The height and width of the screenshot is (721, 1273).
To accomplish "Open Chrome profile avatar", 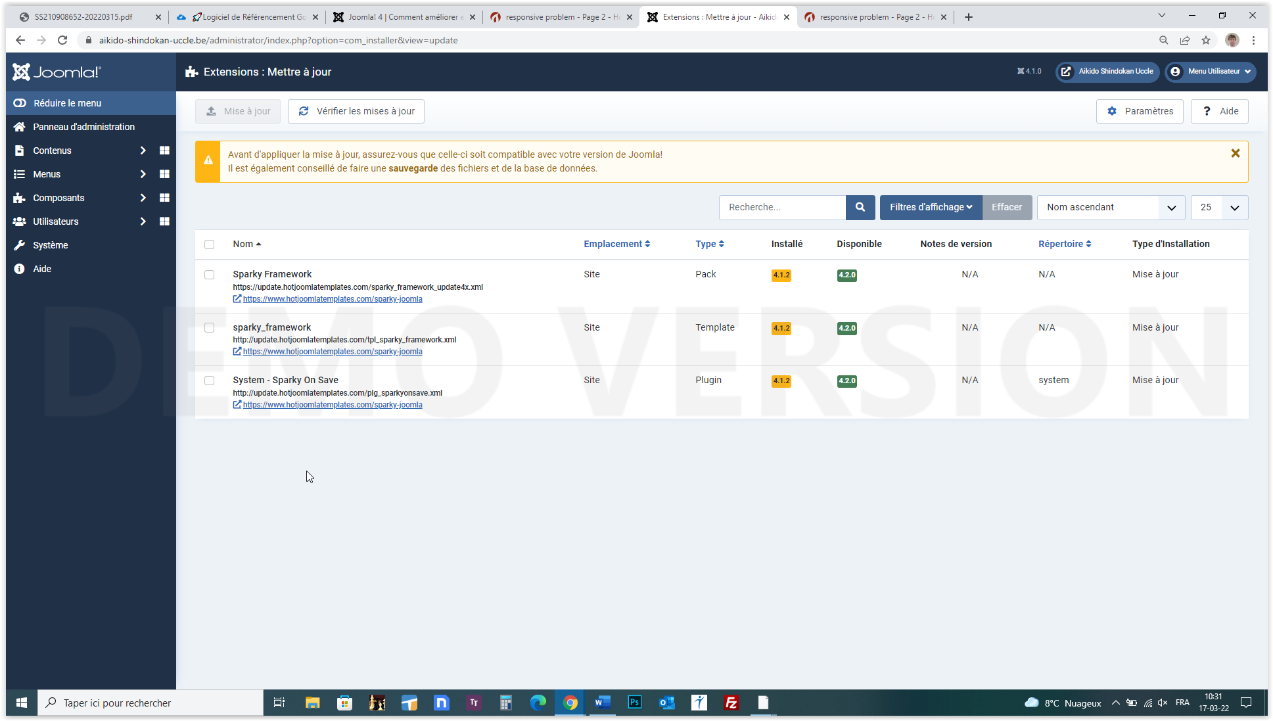I will click(1232, 40).
